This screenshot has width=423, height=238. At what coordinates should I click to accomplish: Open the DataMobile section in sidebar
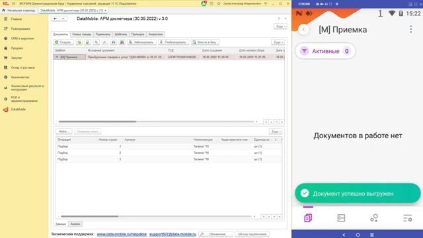18,109
